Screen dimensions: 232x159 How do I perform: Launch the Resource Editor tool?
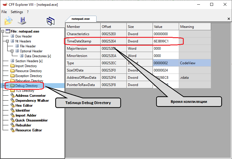[x=29, y=130]
